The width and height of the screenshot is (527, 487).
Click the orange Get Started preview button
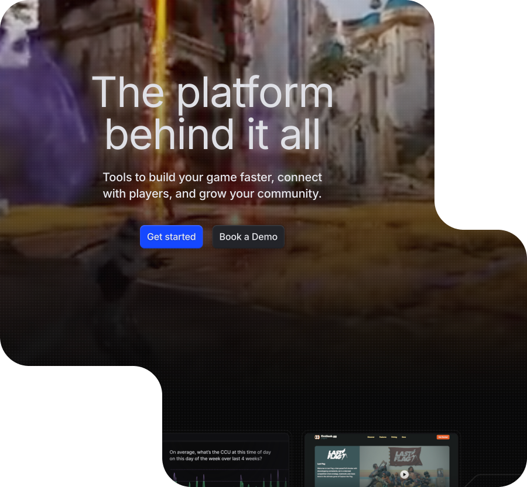tap(443, 437)
